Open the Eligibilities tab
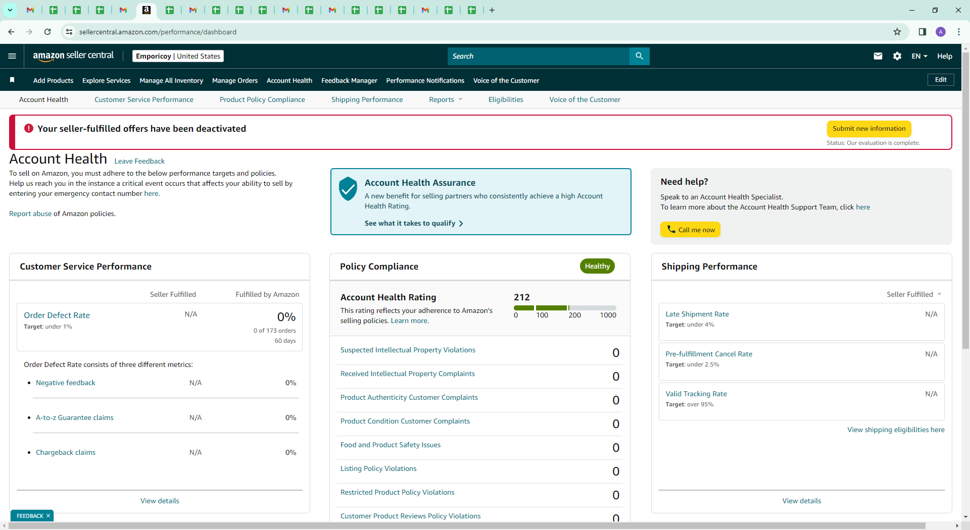This screenshot has width=970, height=530. point(506,99)
